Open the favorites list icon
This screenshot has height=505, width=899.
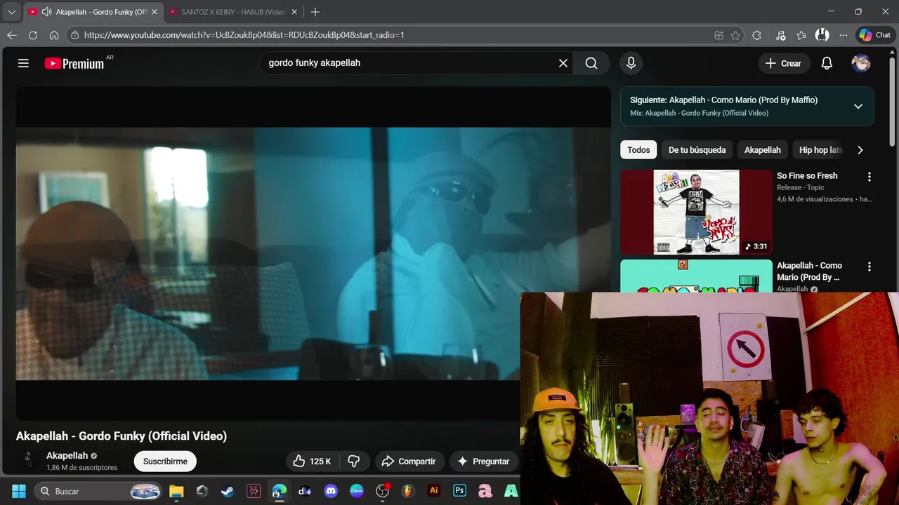(801, 35)
